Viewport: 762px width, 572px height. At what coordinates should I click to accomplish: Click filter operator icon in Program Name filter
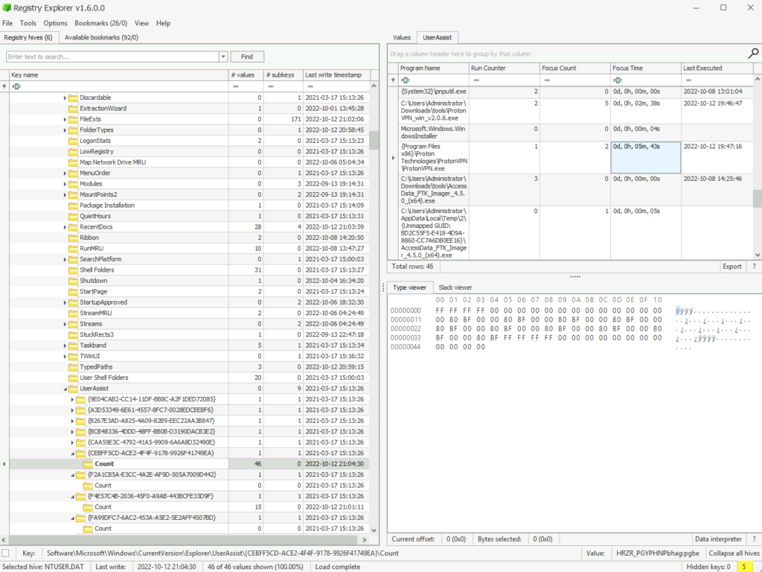(x=406, y=80)
